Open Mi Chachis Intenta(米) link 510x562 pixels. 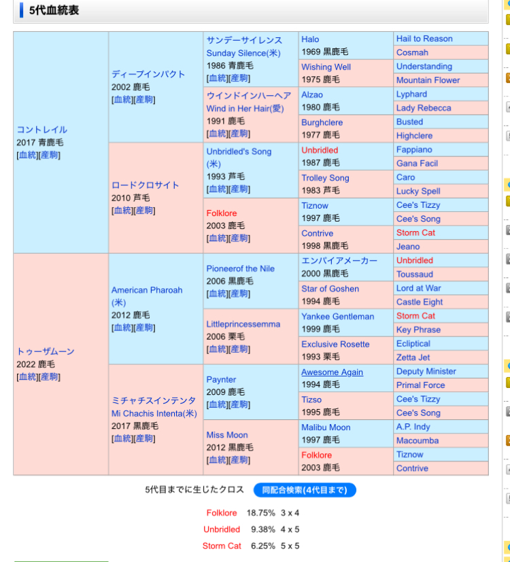coord(154,413)
